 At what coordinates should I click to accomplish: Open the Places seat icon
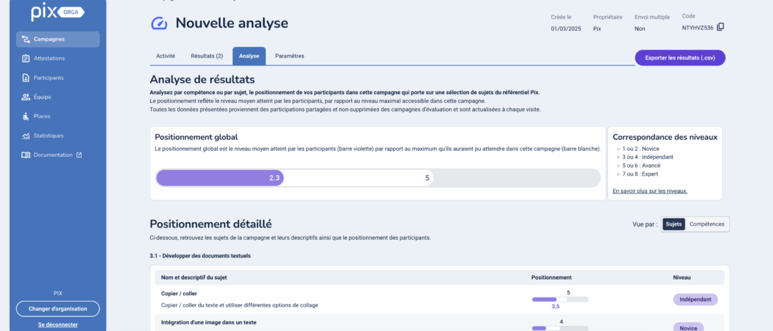[x=26, y=116]
